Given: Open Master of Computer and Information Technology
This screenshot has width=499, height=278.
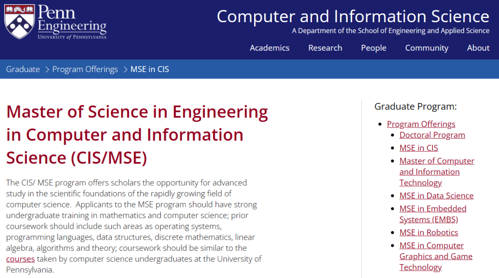Looking at the screenshot, I should pyautogui.click(x=437, y=172).
